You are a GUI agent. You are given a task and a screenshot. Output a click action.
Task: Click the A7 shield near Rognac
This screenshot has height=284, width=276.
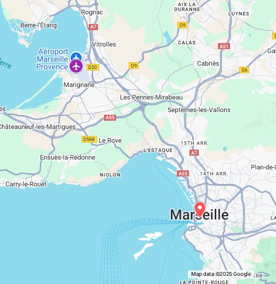tap(93, 27)
